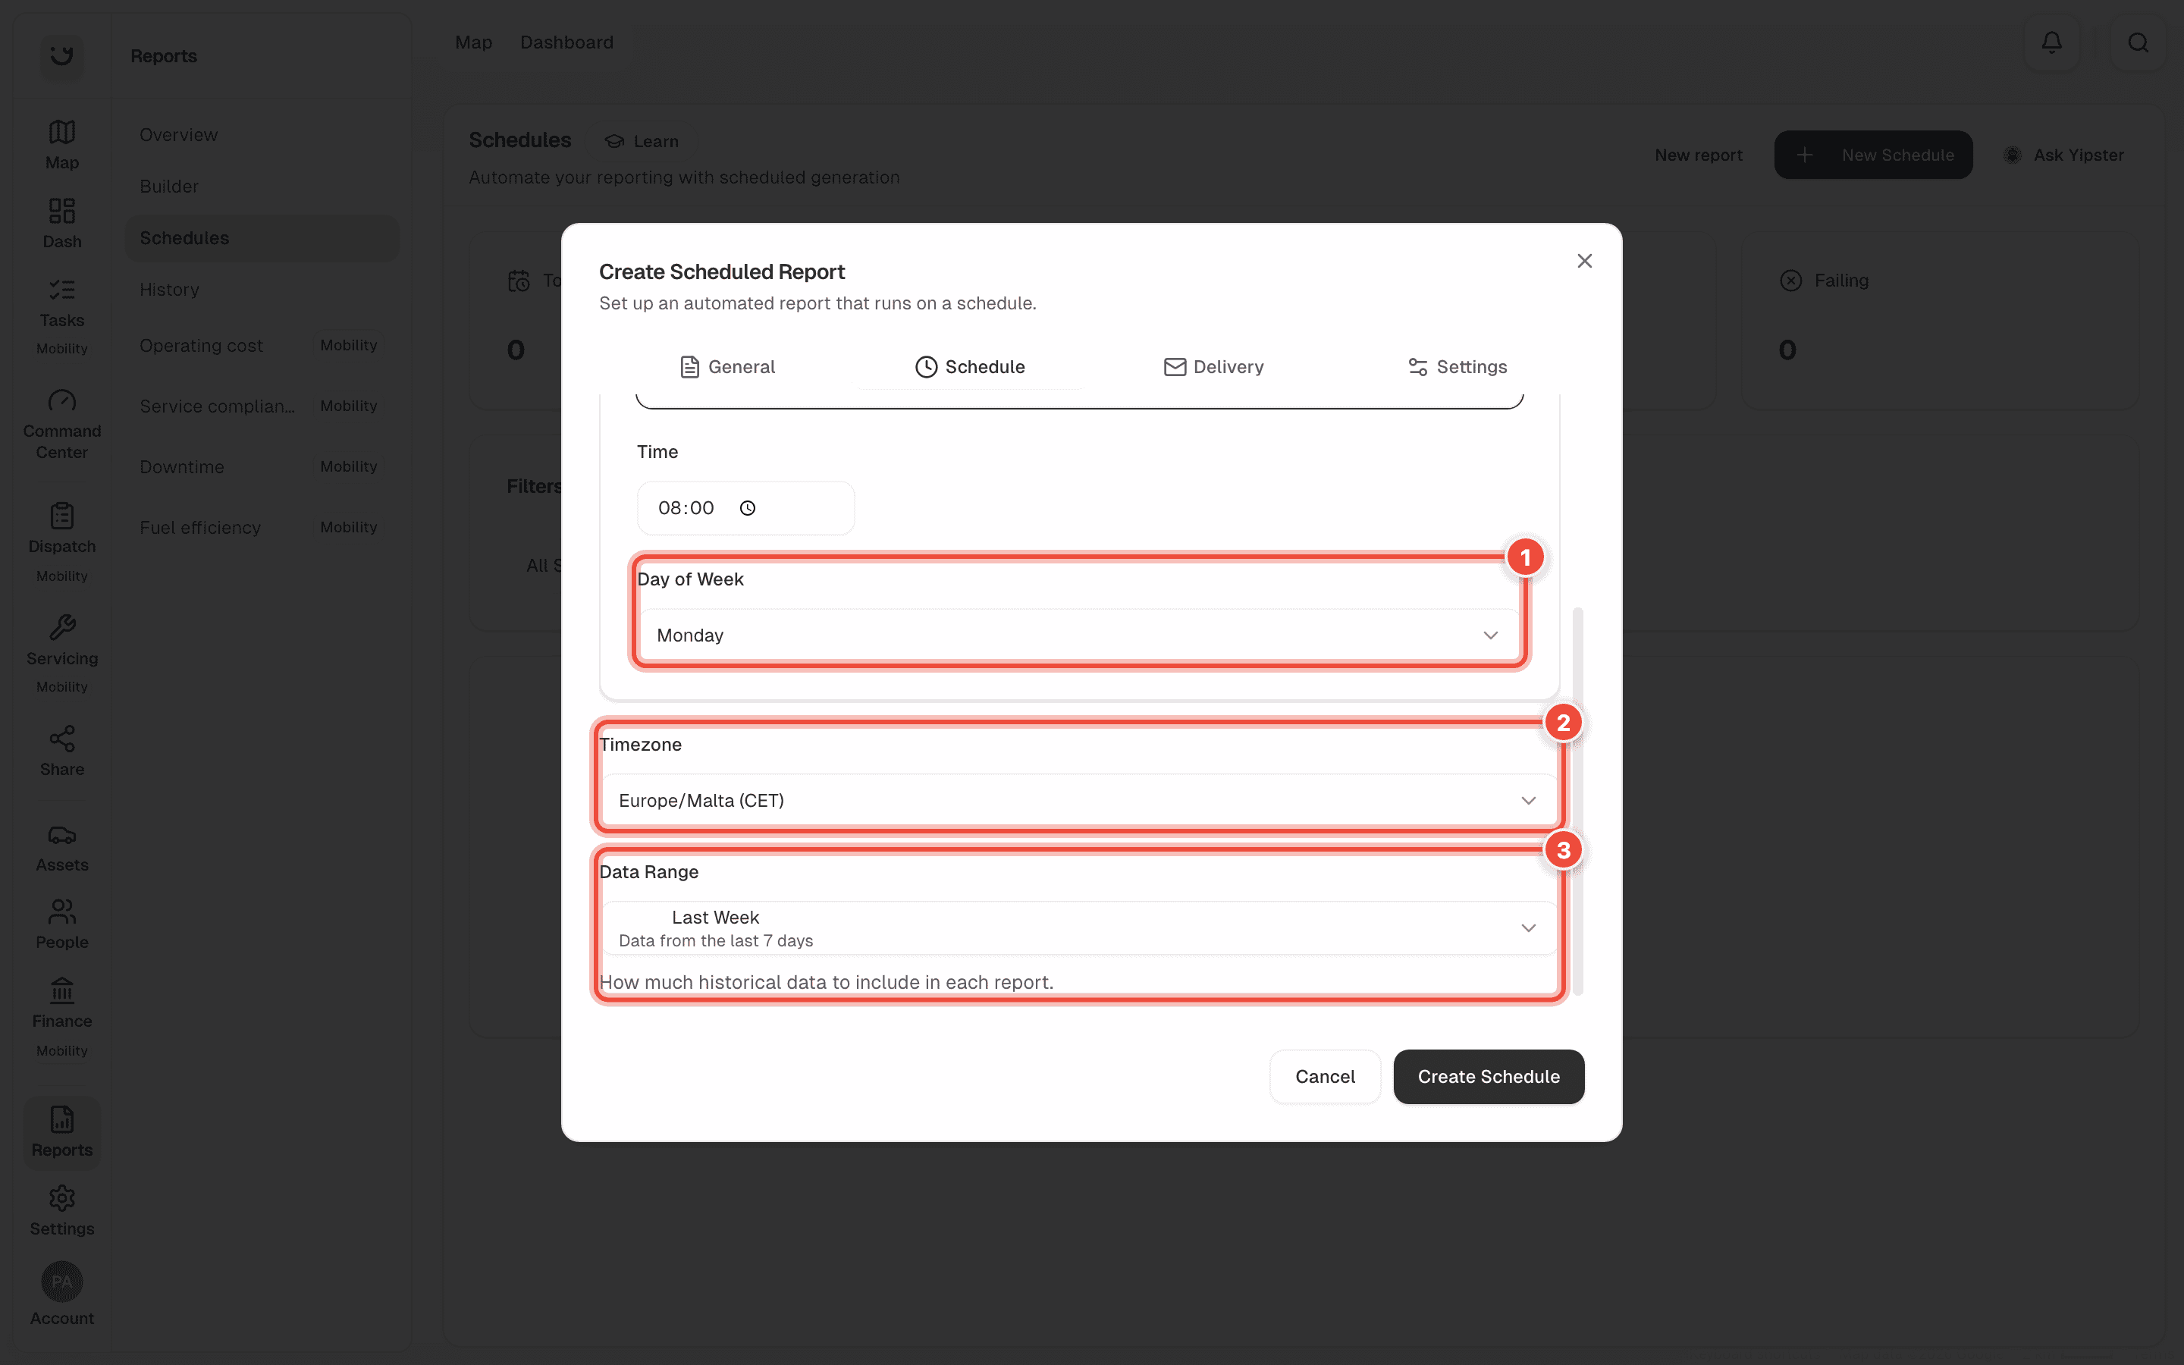2184x1365 pixels.
Task: Click the Create Schedule button
Action: coord(1488,1076)
